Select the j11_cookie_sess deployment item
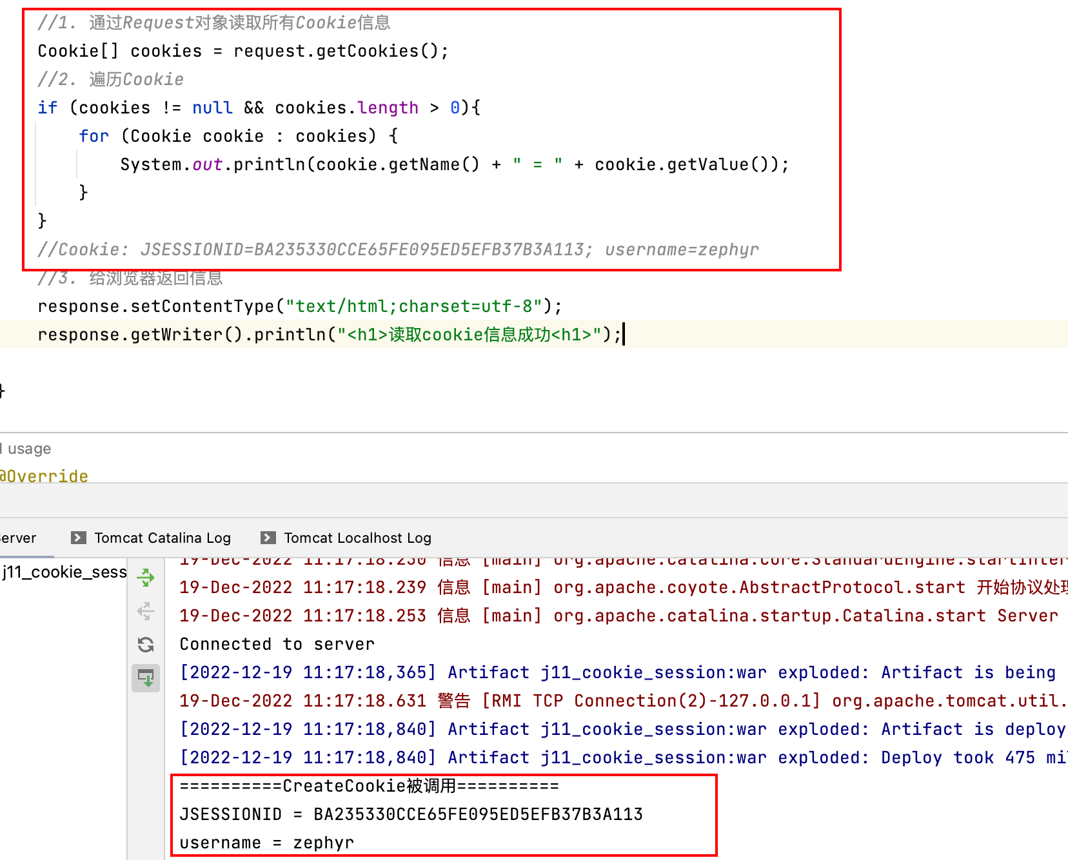This screenshot has width=1068, height=860. click(64, 572)
